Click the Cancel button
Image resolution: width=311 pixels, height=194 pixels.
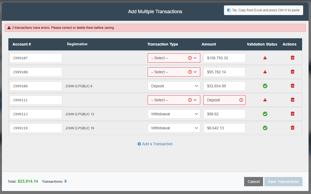coord(254,182)
